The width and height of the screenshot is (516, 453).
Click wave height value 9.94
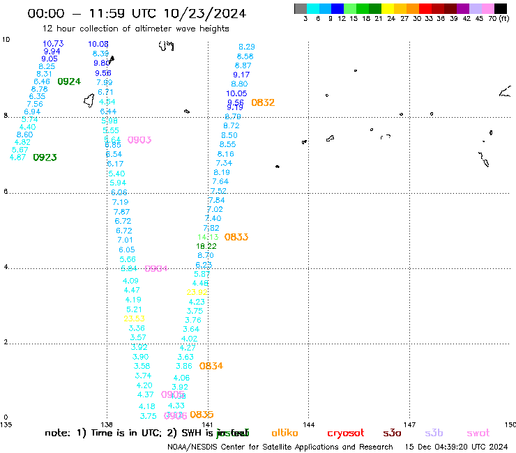click(52, 52)
